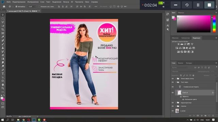Open the 'Справка' menu
This screenshot has width=218, height=122.
pos(94,2)
